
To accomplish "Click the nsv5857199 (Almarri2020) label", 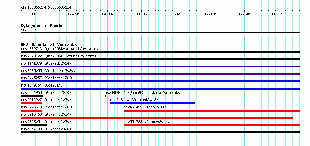I will (46, 129).
